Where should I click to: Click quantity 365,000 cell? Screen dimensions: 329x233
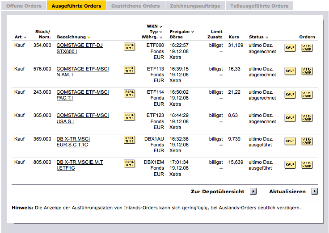tap(42, 116)
